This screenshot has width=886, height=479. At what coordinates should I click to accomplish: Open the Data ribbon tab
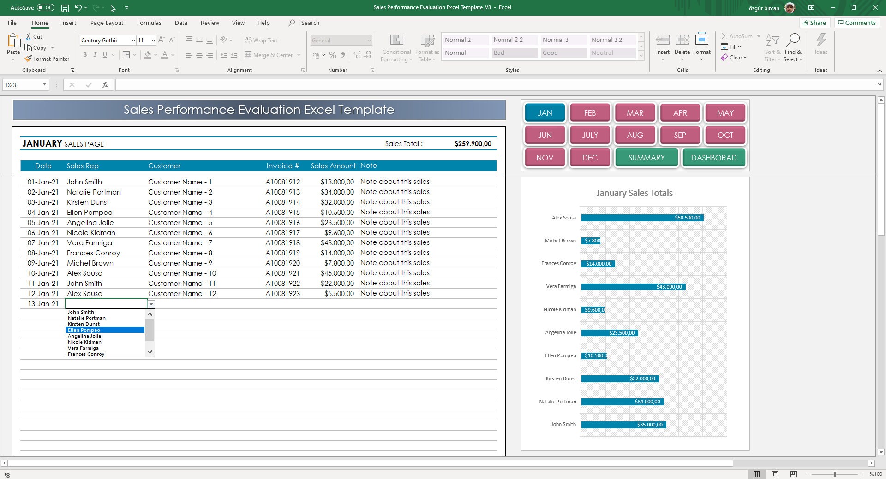180,23
